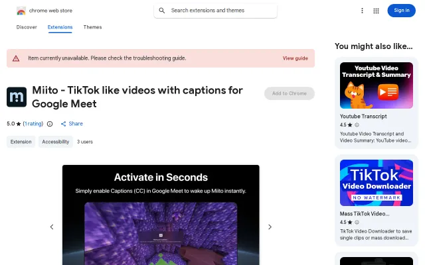The height and width of the screenshot is (265, 425).
Task: Click the Activate in Seconds screenshot
Action: [x=161, y=215]
